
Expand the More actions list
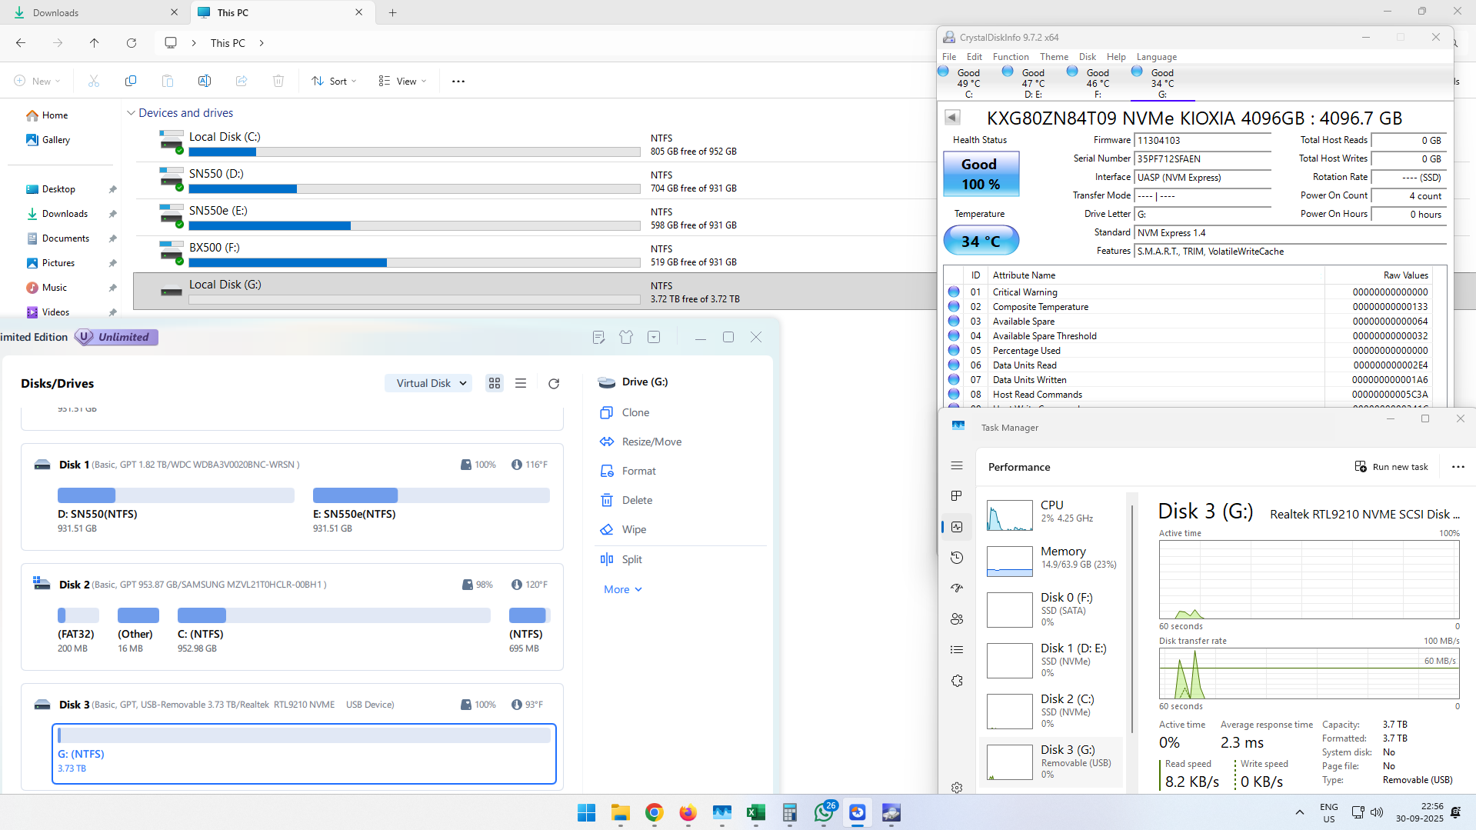(x=622, y=590)
